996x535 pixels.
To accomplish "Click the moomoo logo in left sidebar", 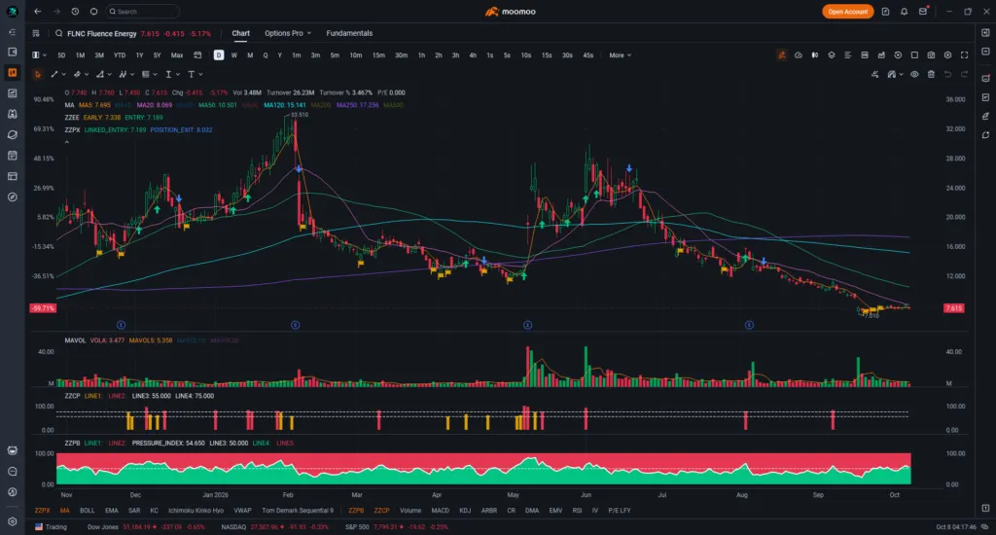I will 12,12.
